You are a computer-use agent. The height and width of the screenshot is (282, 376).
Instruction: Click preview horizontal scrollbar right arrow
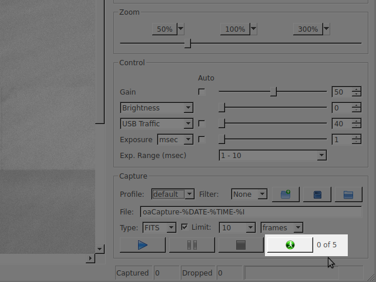[90, 258]
